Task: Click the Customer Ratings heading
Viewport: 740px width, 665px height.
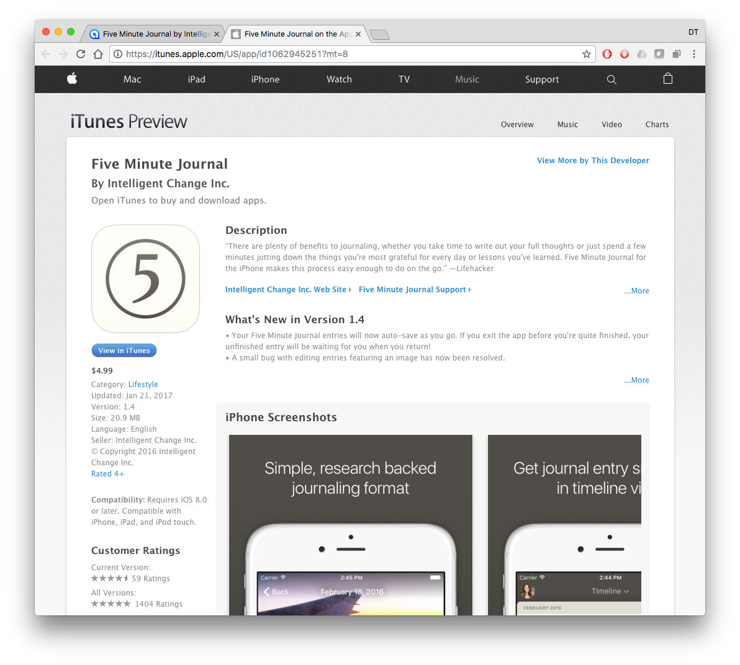Action: 135,550
